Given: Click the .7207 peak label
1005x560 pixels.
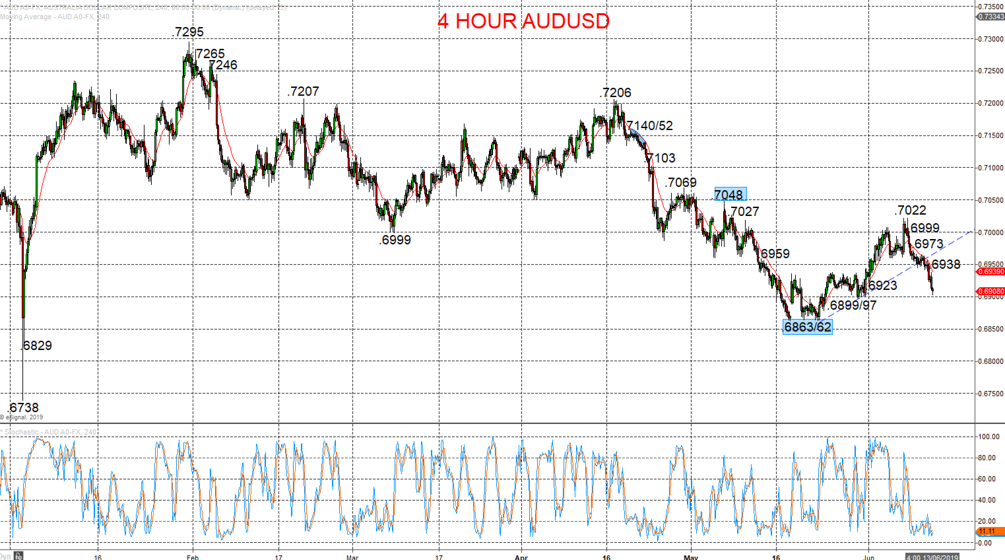Looking at the screenshot, I should [x=303, y=91].
